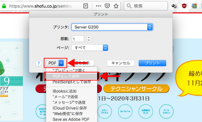Screen dimensions: 202x122
Task: Save page to Pocket icon
Action: click(x=107, y=6)
